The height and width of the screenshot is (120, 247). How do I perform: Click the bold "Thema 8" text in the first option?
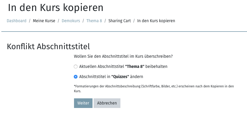point(135,67)
